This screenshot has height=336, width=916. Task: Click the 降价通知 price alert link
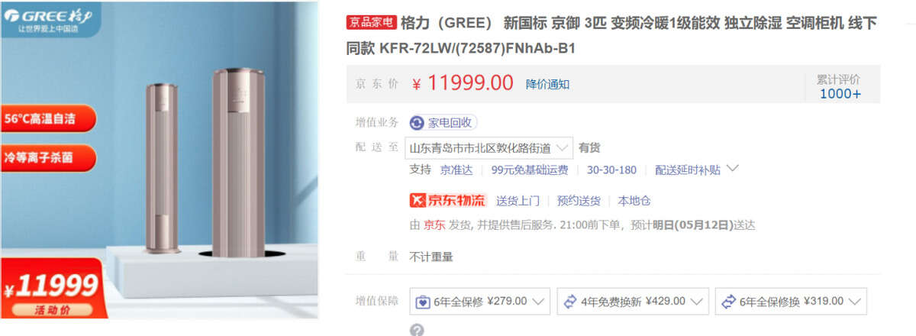[x=547, y=84]
